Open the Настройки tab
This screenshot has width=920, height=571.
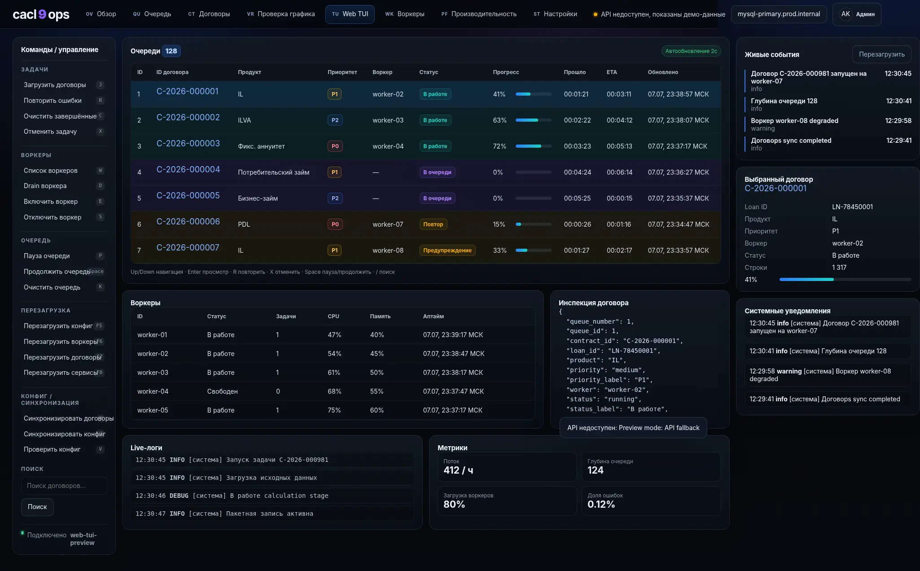[555, 14]
